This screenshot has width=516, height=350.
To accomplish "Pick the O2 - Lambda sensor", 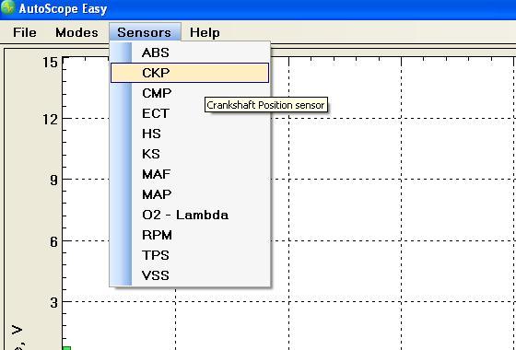I will [x=190, y=215].
